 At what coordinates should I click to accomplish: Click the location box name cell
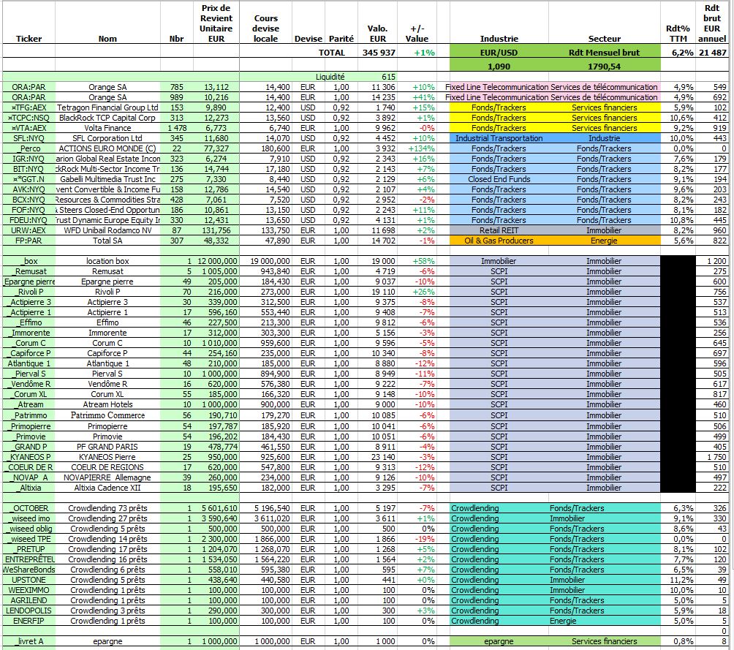click(x=107, y=261)
